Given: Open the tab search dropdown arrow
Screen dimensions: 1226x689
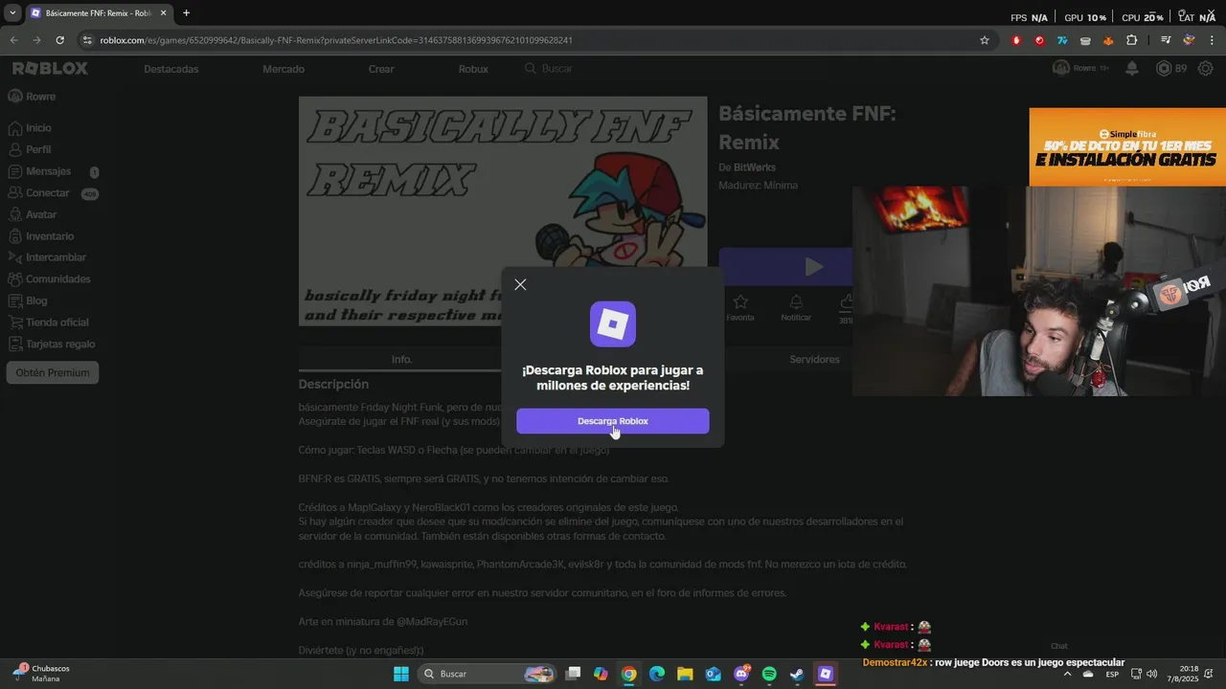Looking at the screenshot, I should point(12,13).
